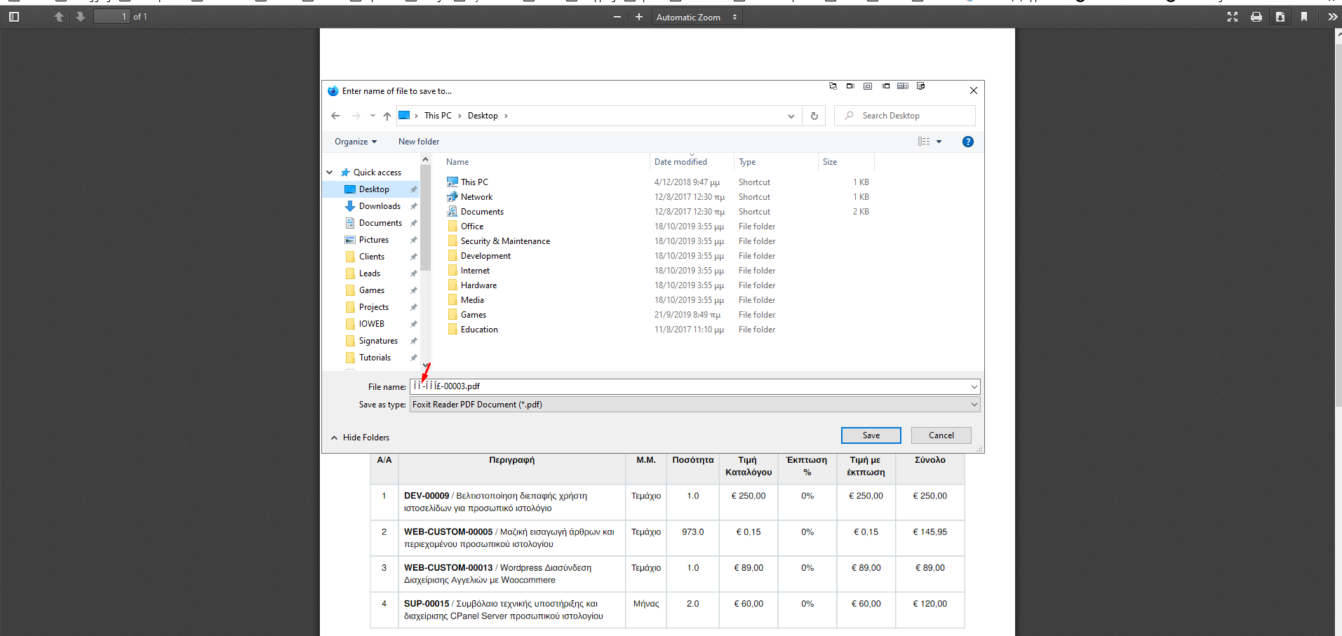Select IOWEB folder in navigation pane
The width and height of the screenshot is (1342, 636).
371,324
